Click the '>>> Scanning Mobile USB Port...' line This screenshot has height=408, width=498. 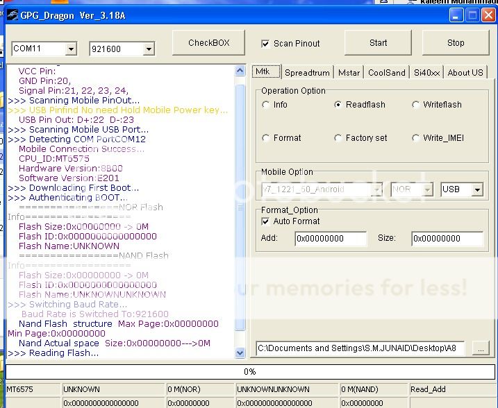pyautogui.click(x=78, y=130)
